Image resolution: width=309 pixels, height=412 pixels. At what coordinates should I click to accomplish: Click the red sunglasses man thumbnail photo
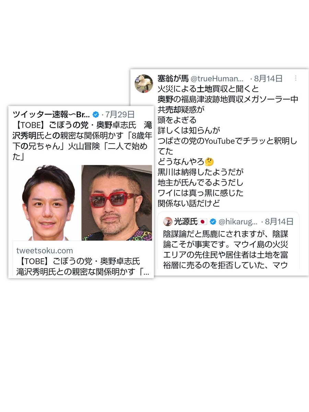coord(117,203)
